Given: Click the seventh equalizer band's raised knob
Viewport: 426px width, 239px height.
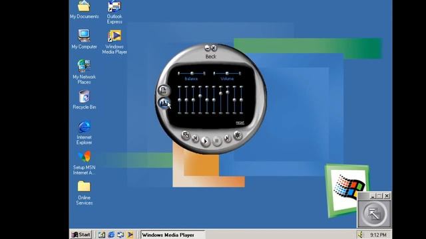Looking at the screenshot, I should [x=220, y=93].
